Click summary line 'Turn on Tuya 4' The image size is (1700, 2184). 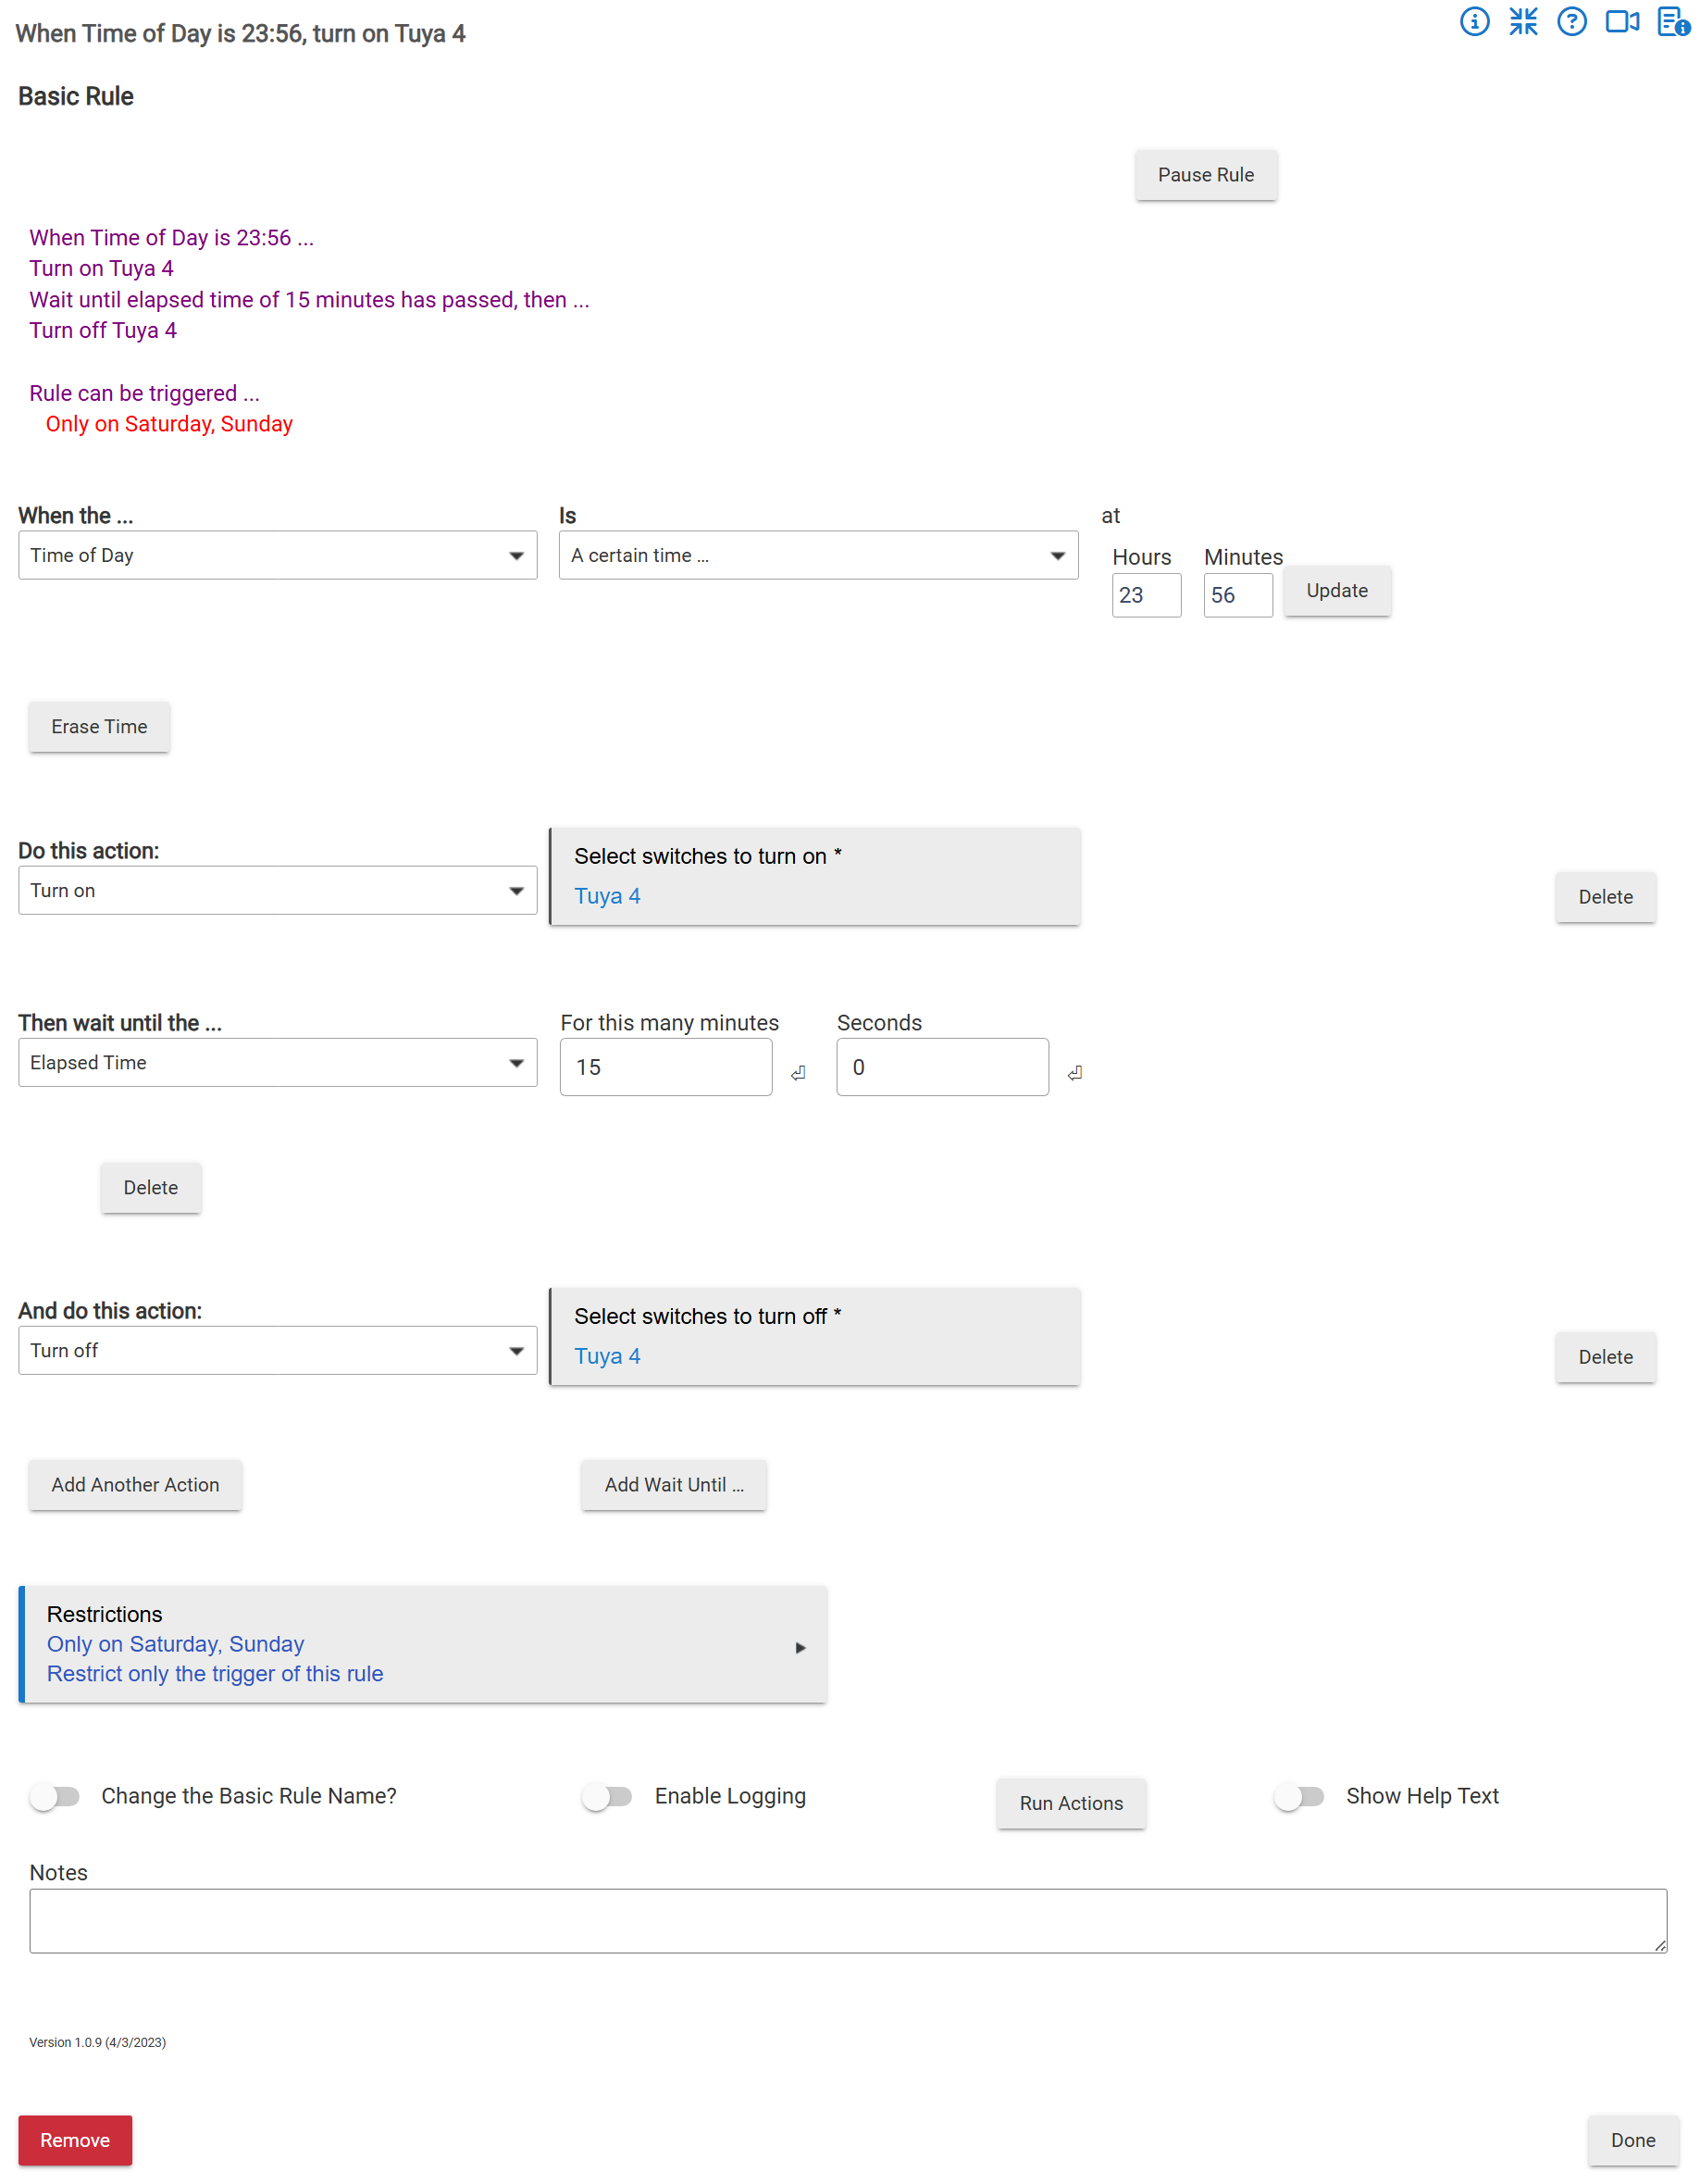click(x=102, y=268)
